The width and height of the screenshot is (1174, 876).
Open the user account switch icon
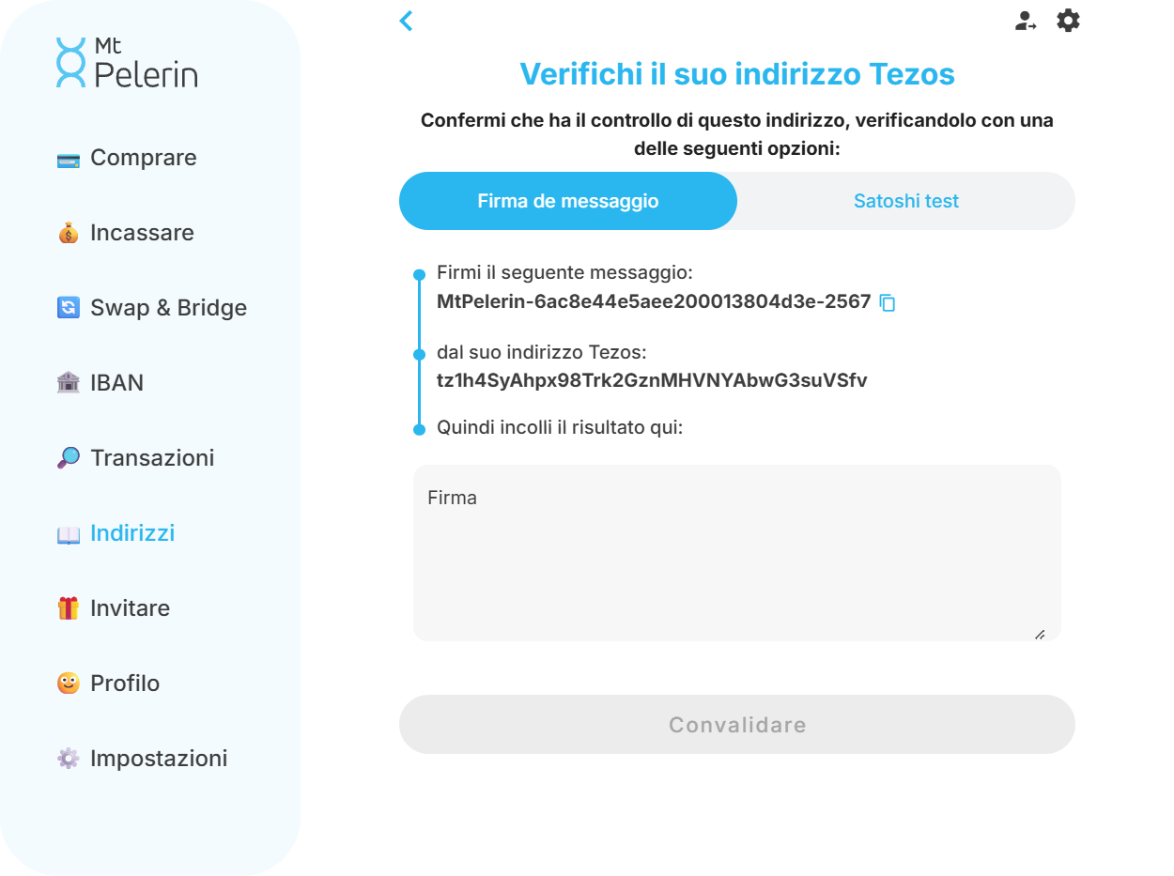pyautogui.click(x=1025, y=21)
